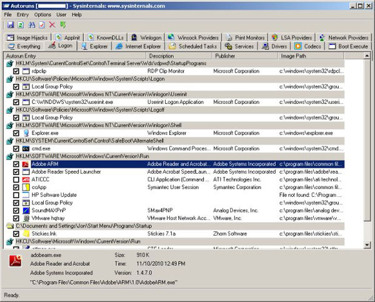Switch to the Services tab
The height and width of the screenshot is (302, 375).
[x=239, y=46]
